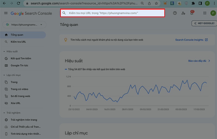Open Google apps grid icon
The image size is (217, 139).
205,13
